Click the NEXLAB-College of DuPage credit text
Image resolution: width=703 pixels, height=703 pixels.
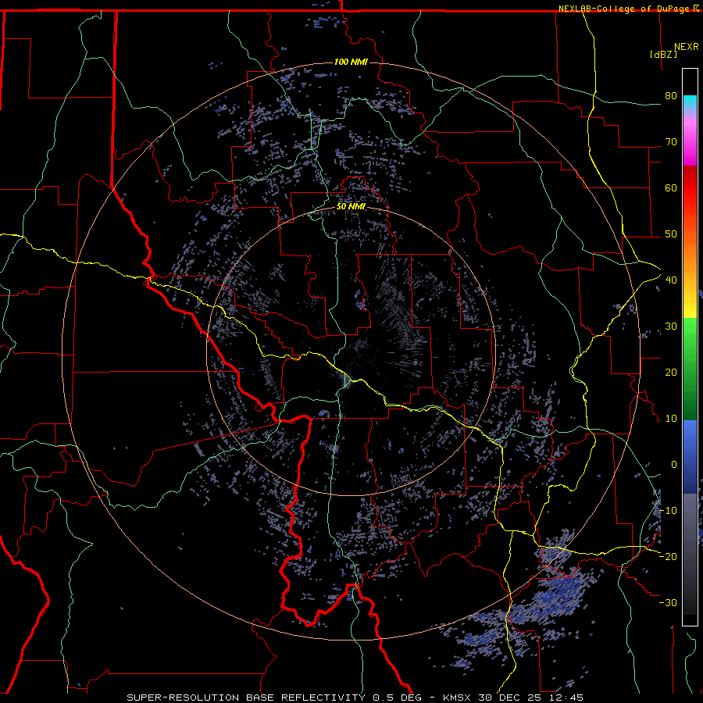point(625,9)
